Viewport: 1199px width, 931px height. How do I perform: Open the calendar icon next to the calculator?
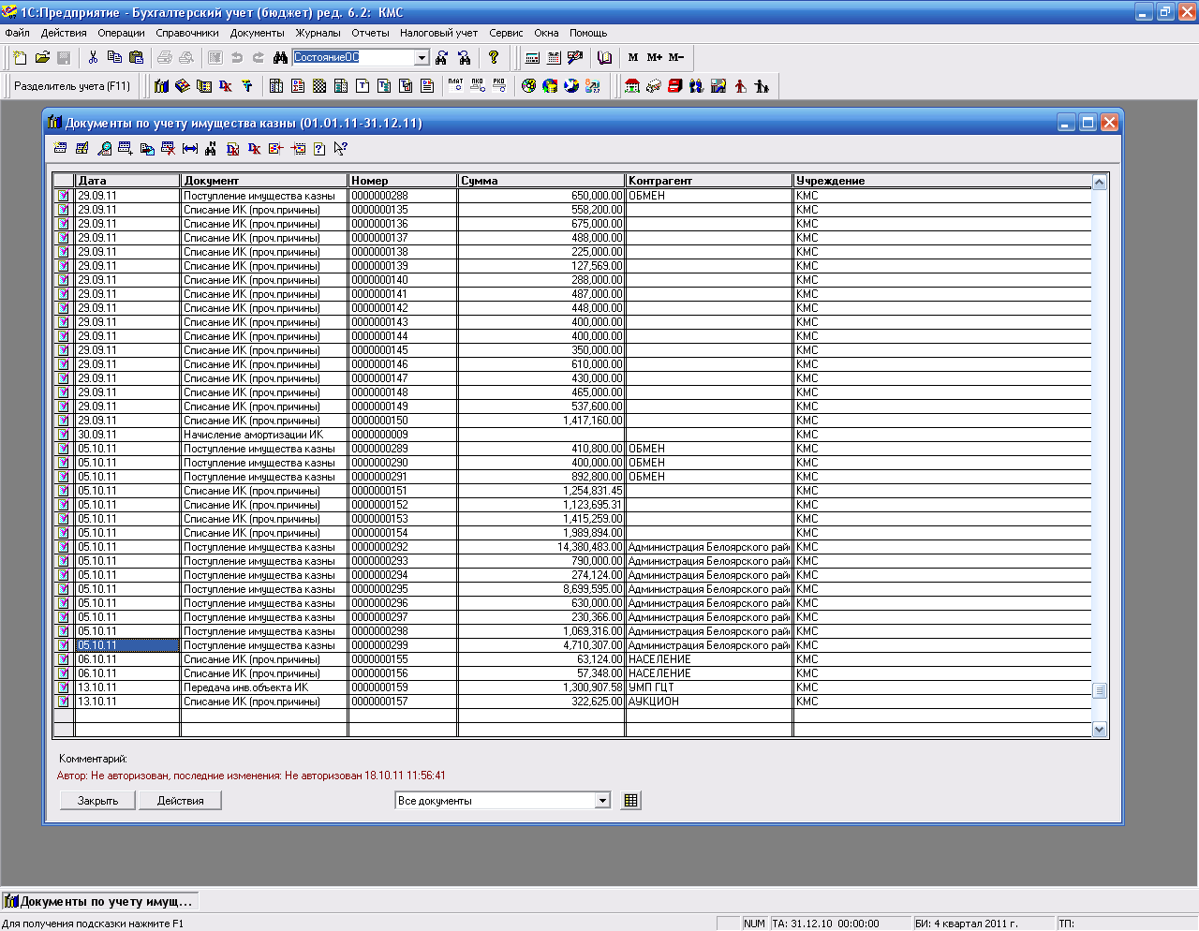tap(554, 58)
